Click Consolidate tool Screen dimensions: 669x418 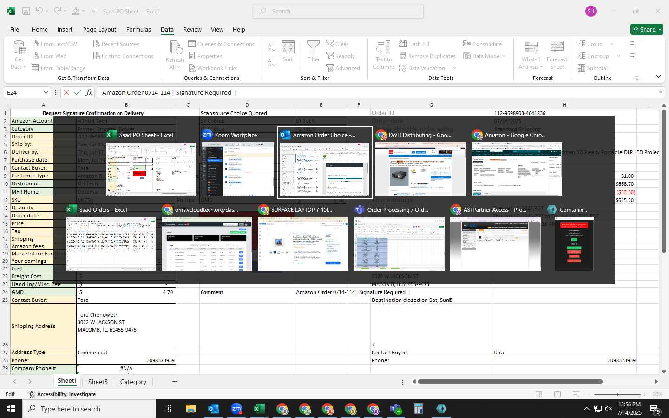tap(482, 44)
